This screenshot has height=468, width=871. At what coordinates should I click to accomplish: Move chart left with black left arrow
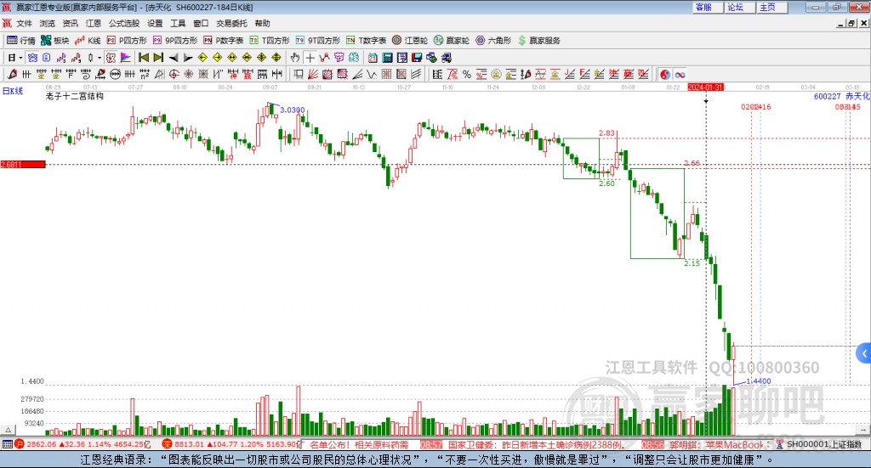point(174,58)
